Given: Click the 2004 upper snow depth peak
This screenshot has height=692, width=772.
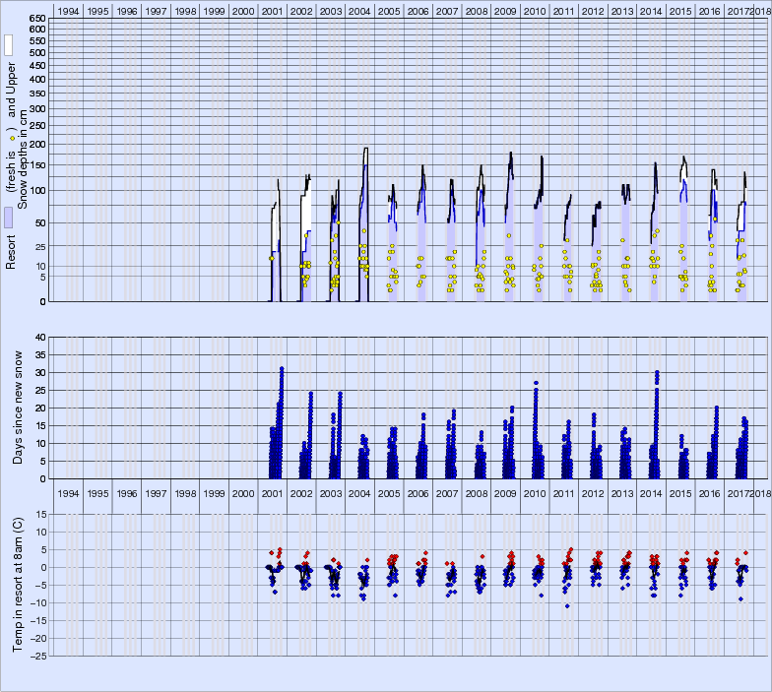Looking at the screenshot, I should [366, 149].
